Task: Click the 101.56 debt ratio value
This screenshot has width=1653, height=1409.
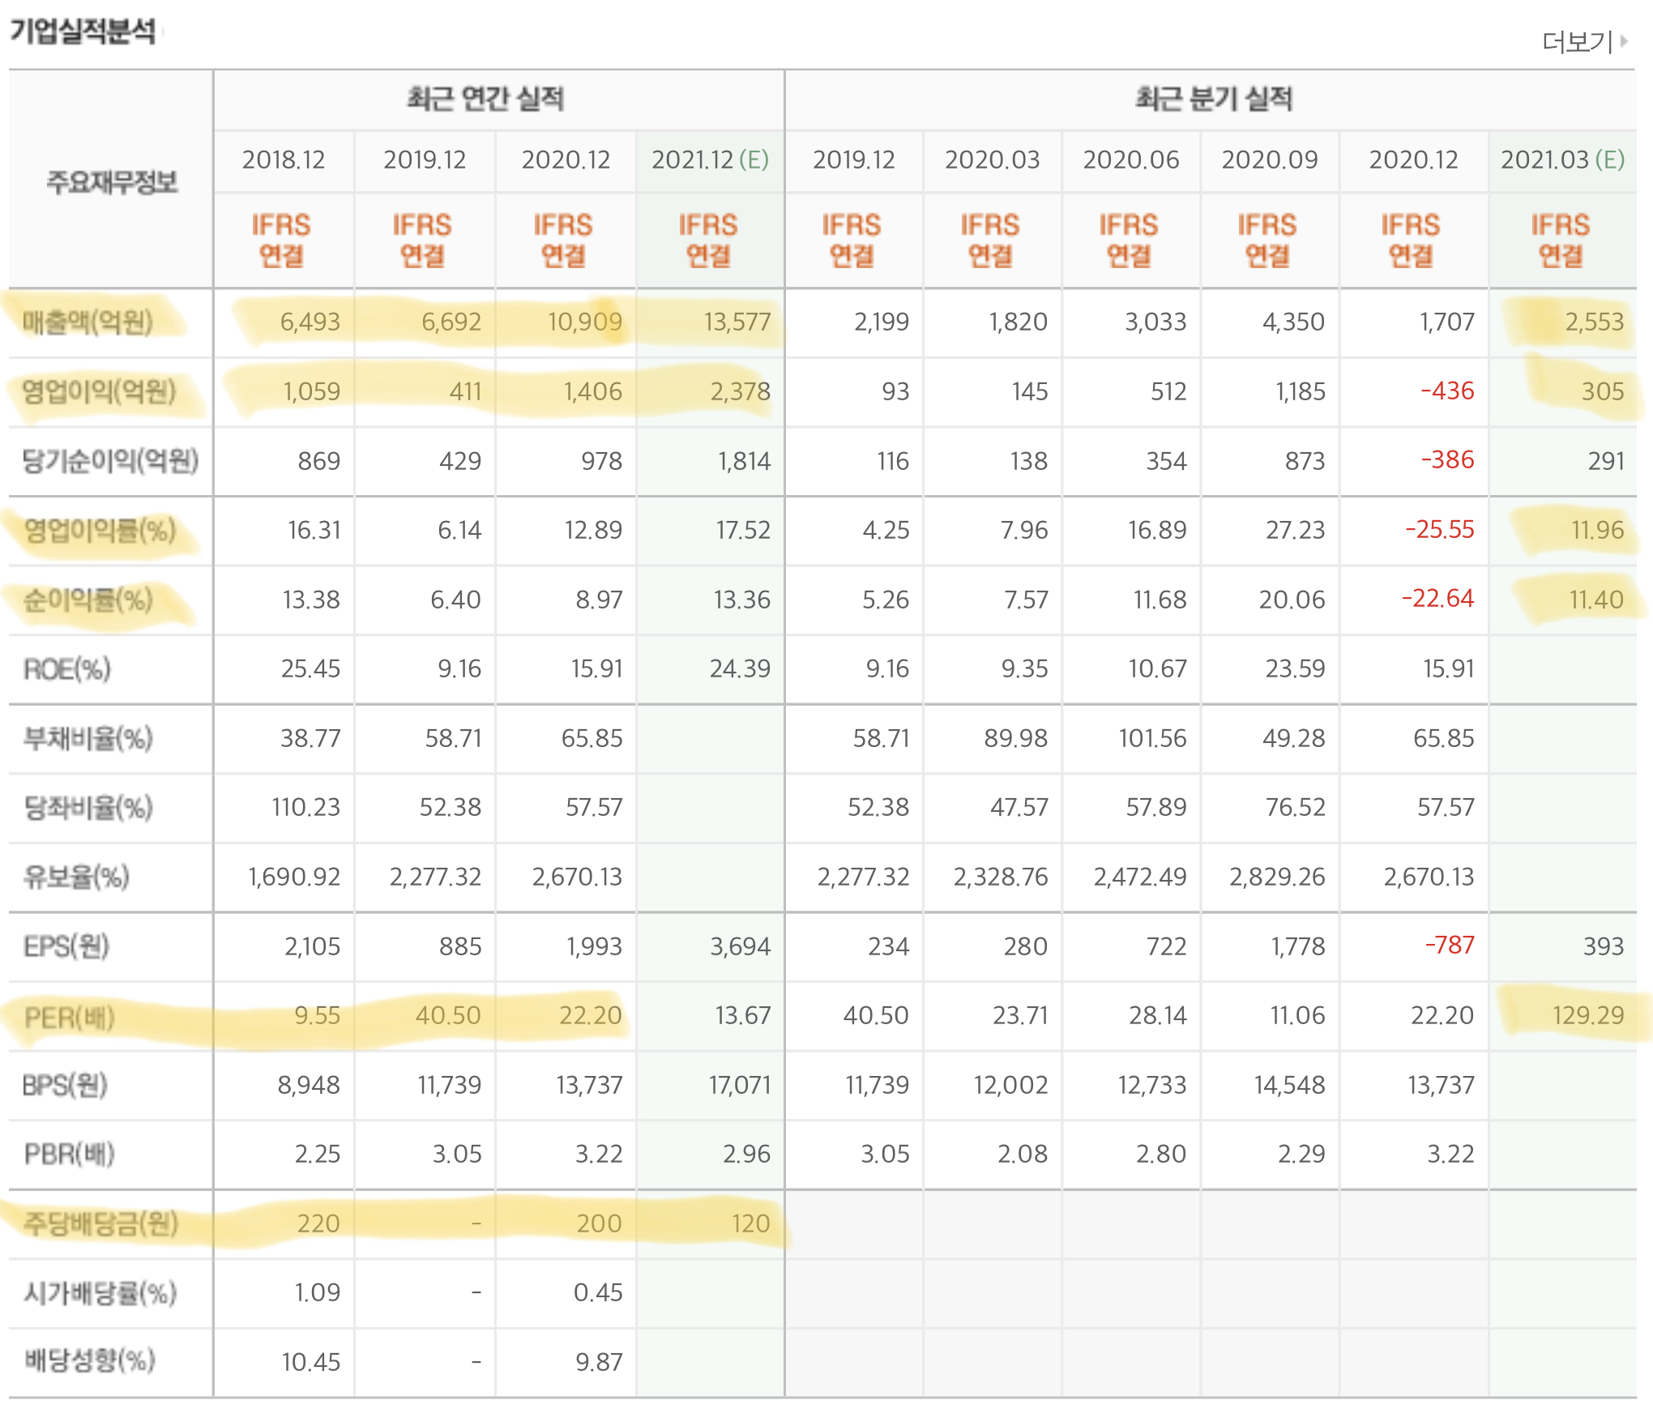Action: [1152, 739]
